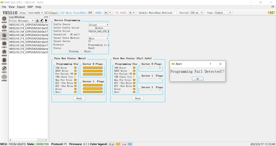Open the OTP hammer sidebar icon
276x146 pixels.
point(4,69)
